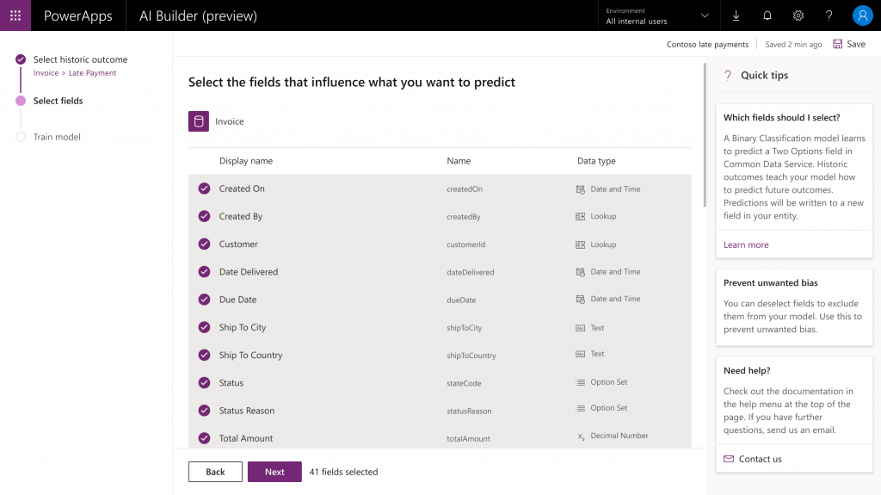This screenshot has width=881, height=495.
Task: Open the settings gear
Action: click(798, 15)
